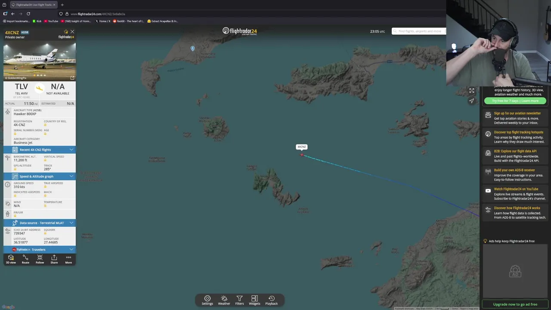This screenshot has width=551, height=310.
Task: Click the locked Squawk padlock
Action: [x=45, y=233]
